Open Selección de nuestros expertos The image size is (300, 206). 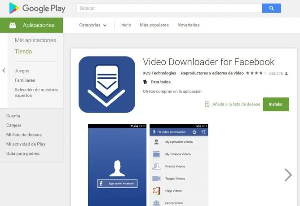pos(36,92)
